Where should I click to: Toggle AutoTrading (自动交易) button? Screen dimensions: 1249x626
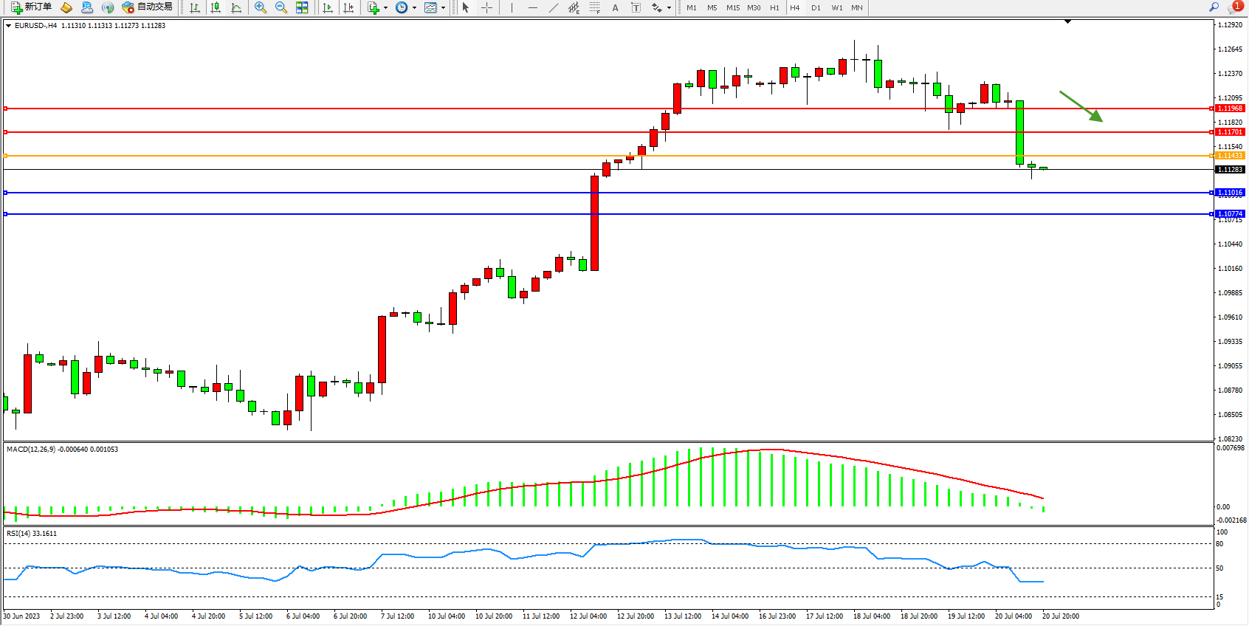148,7
